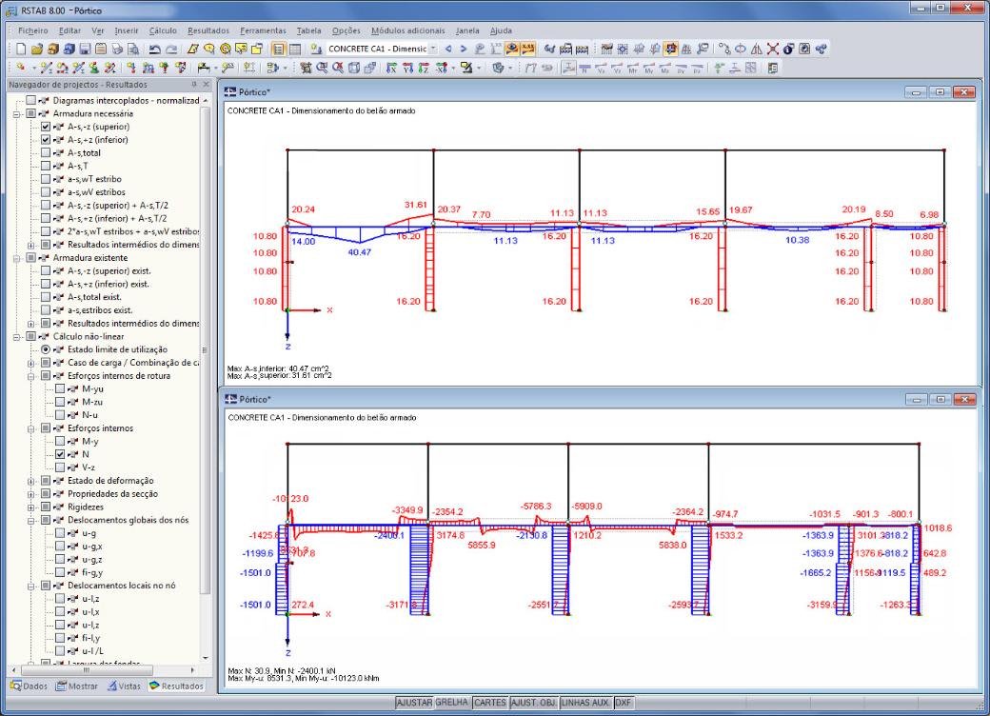990x716 pixels.
Task: Check the A-s,T checkbox
Action: (x=46, y=166)
